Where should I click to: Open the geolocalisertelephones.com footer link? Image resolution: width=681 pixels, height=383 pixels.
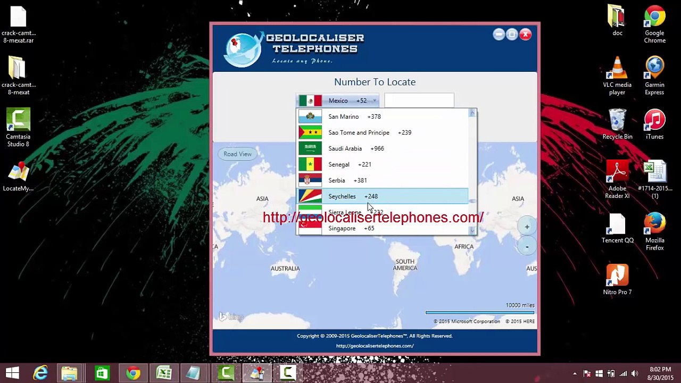tap(375, 346)
